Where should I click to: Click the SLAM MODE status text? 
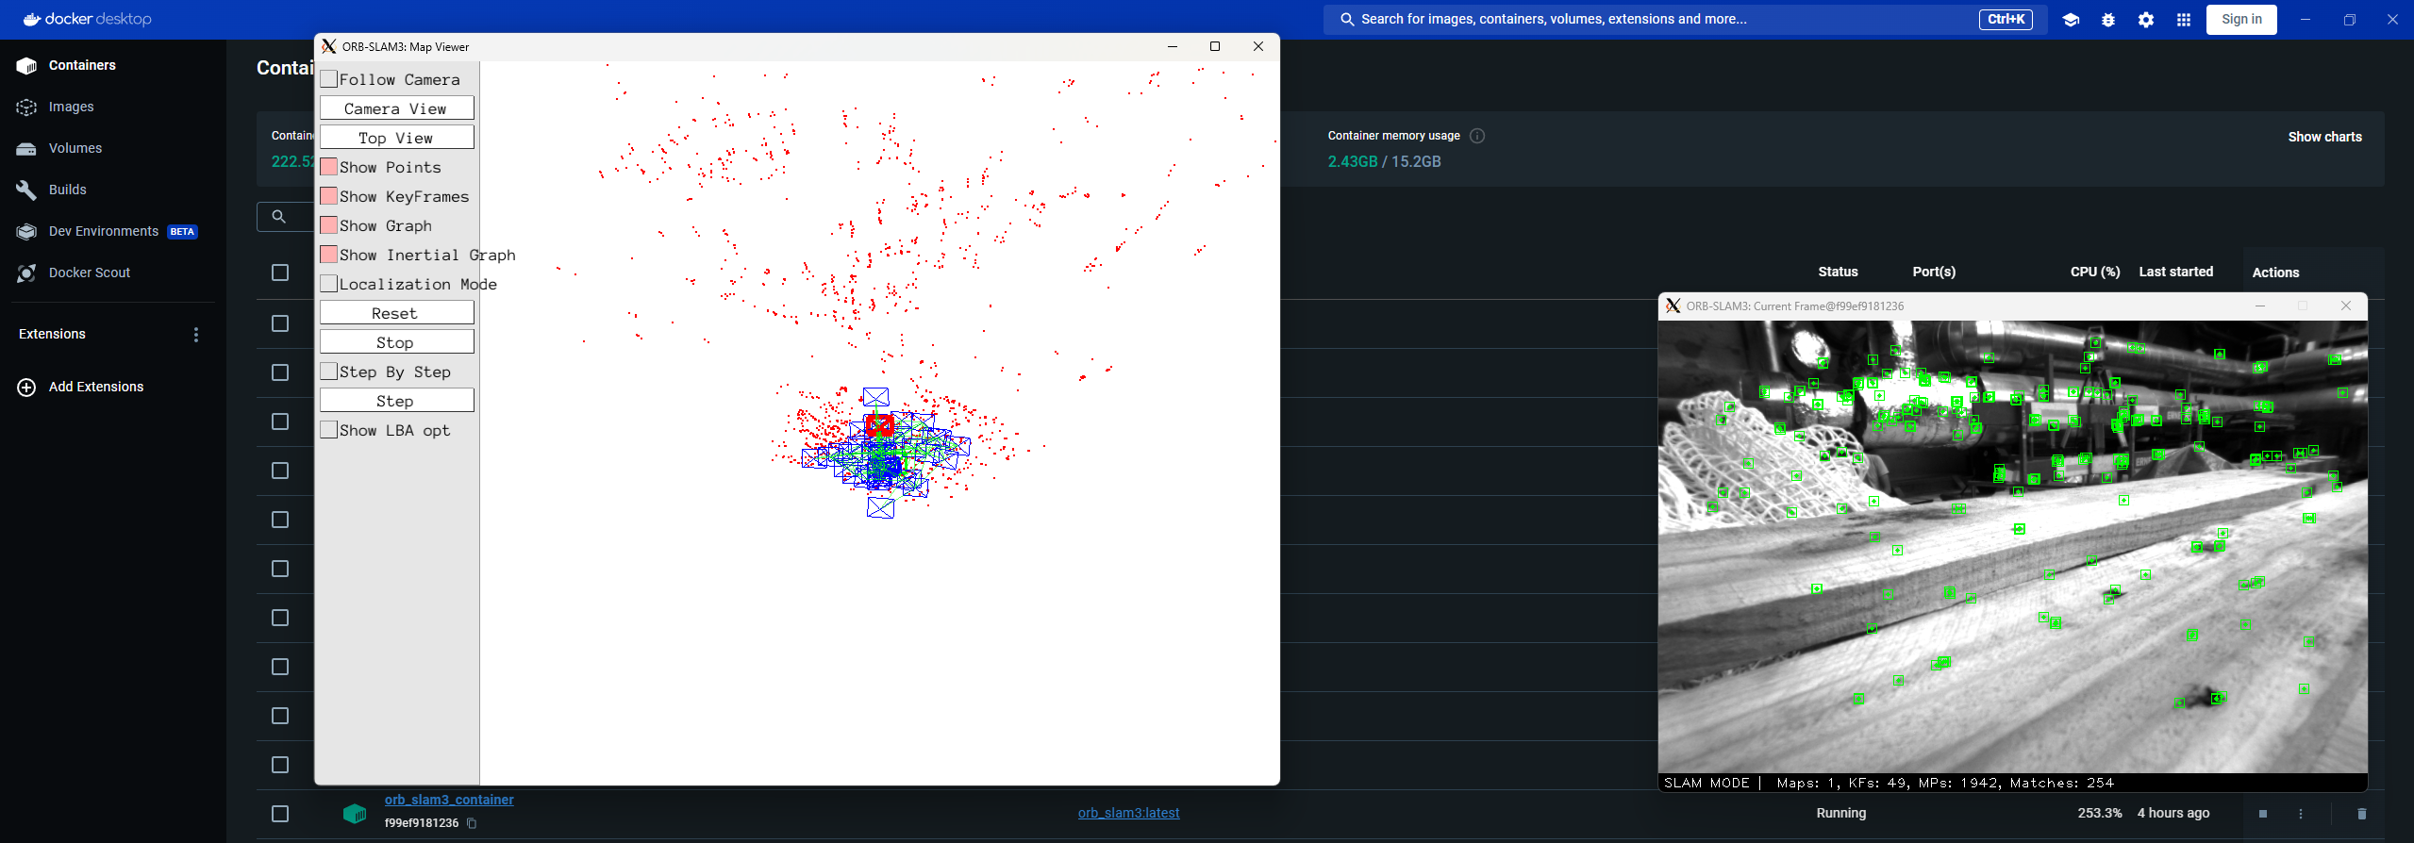[1706, 783]
